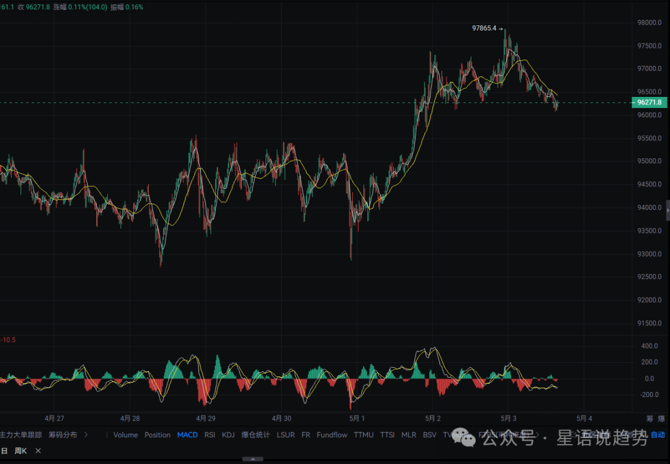Open the 爆仓统计 indicator
This screenshot has height=464, width=670.
pyautogui.click(x=256, y=435)
